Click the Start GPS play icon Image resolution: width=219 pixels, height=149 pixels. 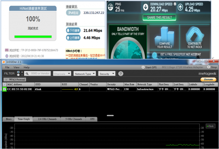(x=143, y=67)
